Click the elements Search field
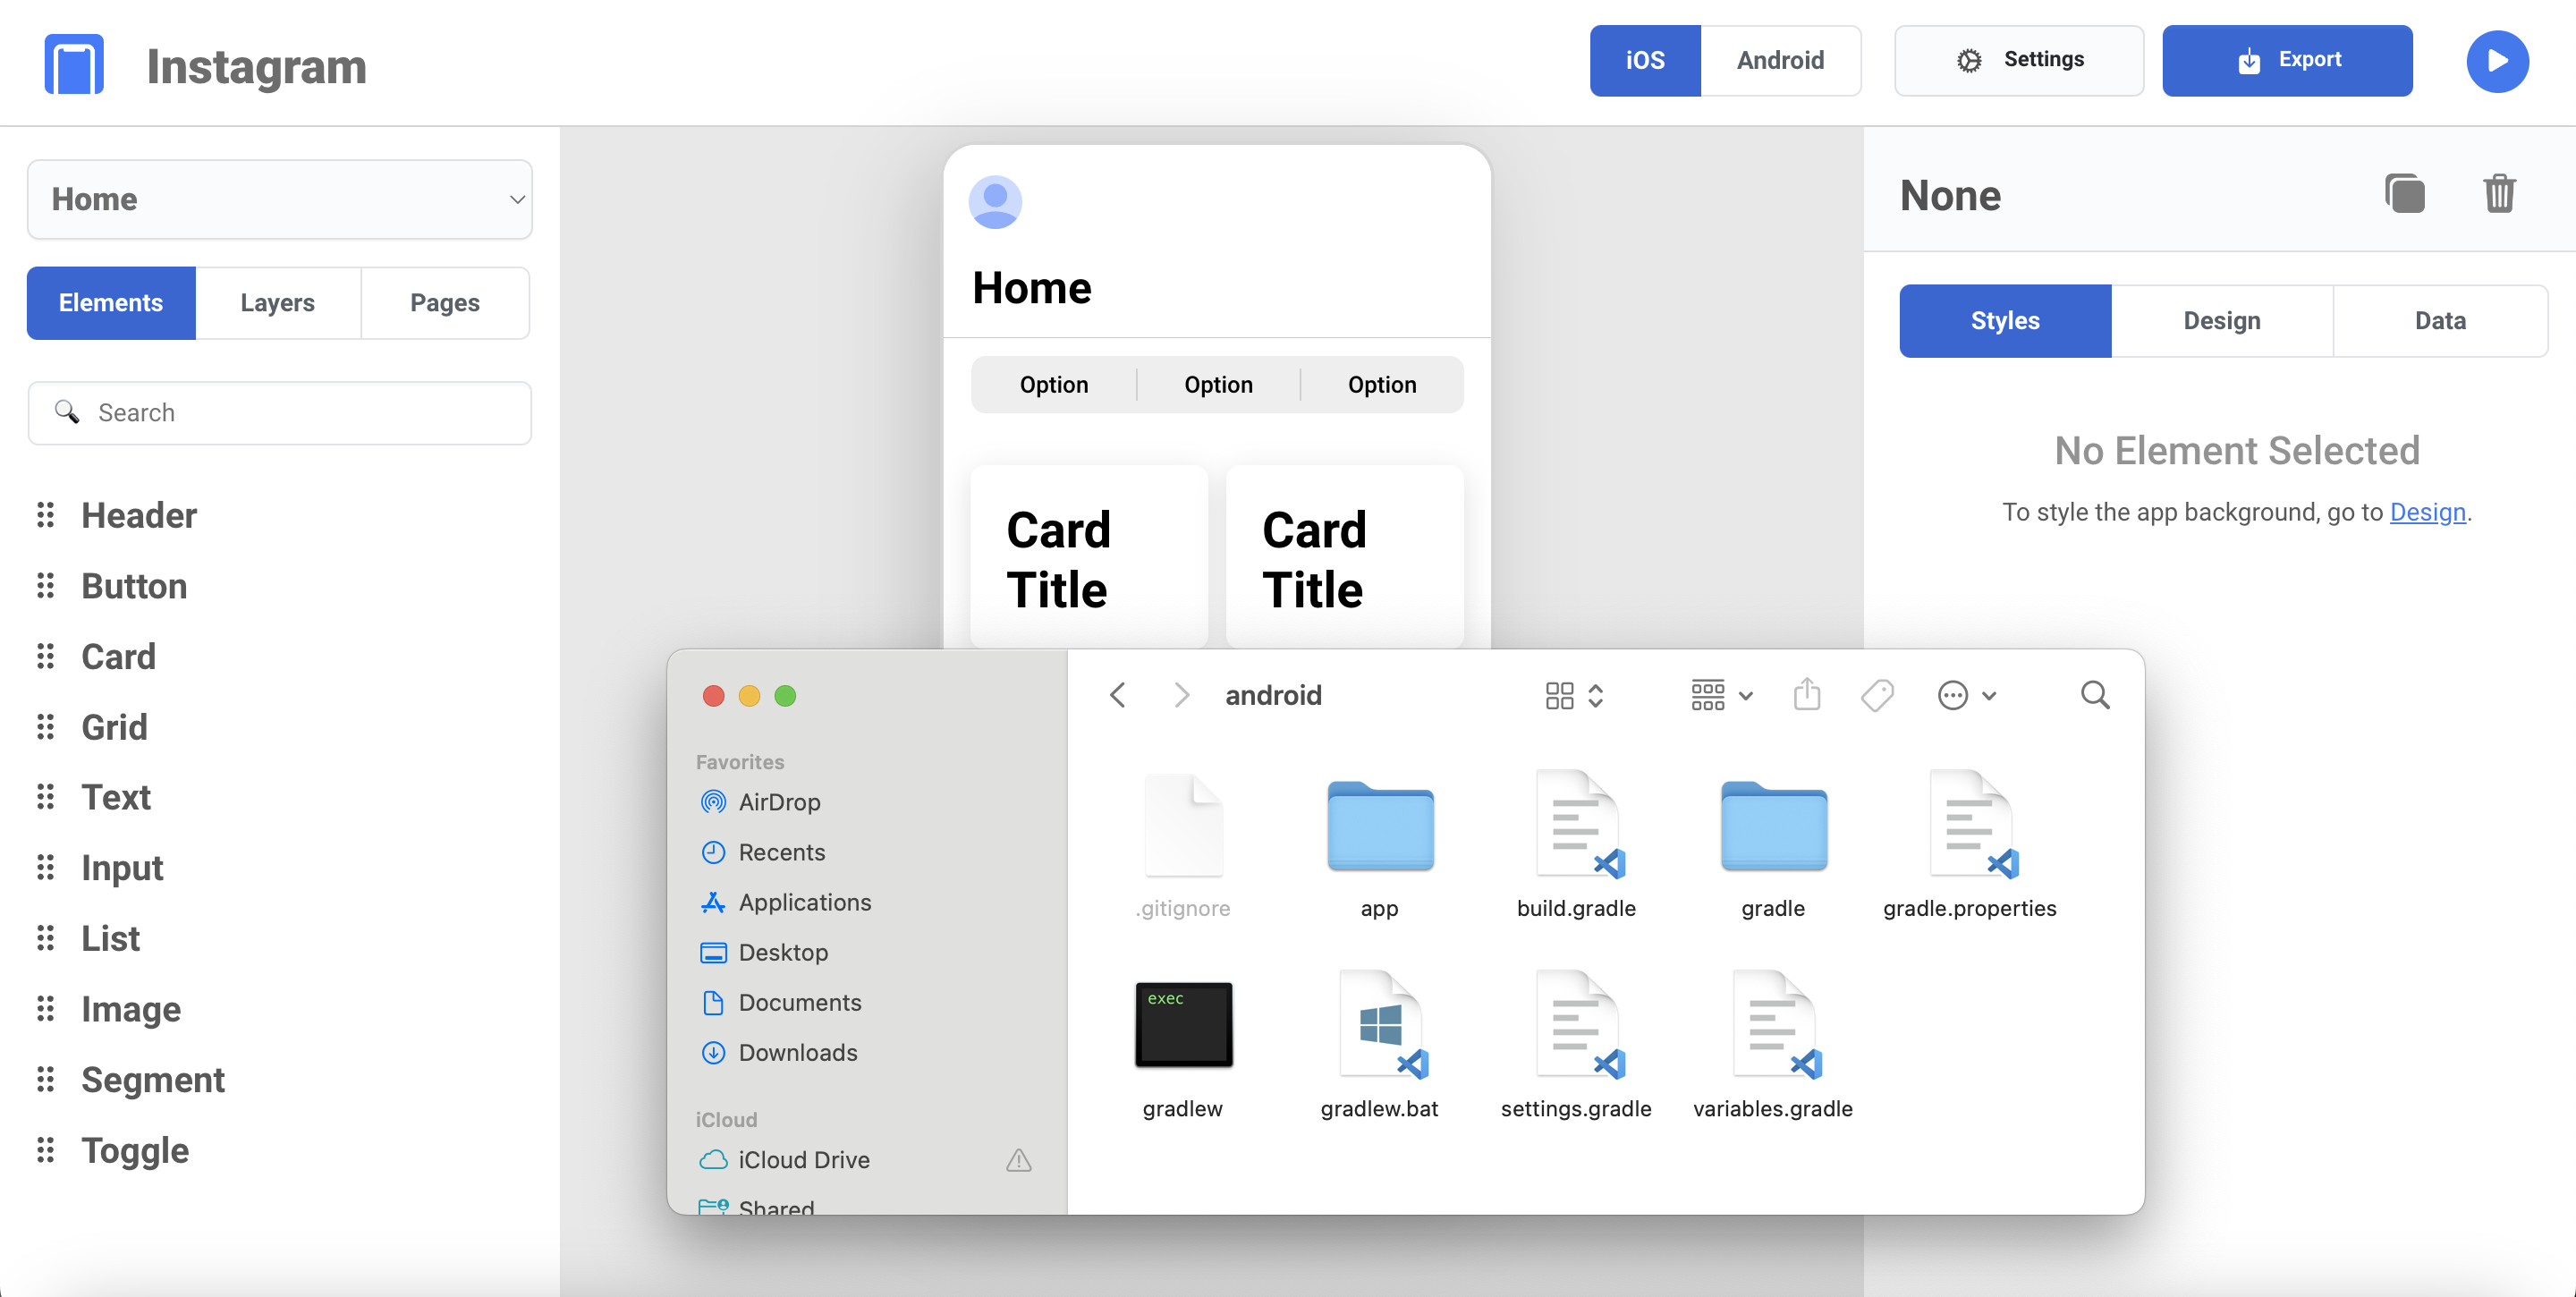 click(x=280, y=412)
